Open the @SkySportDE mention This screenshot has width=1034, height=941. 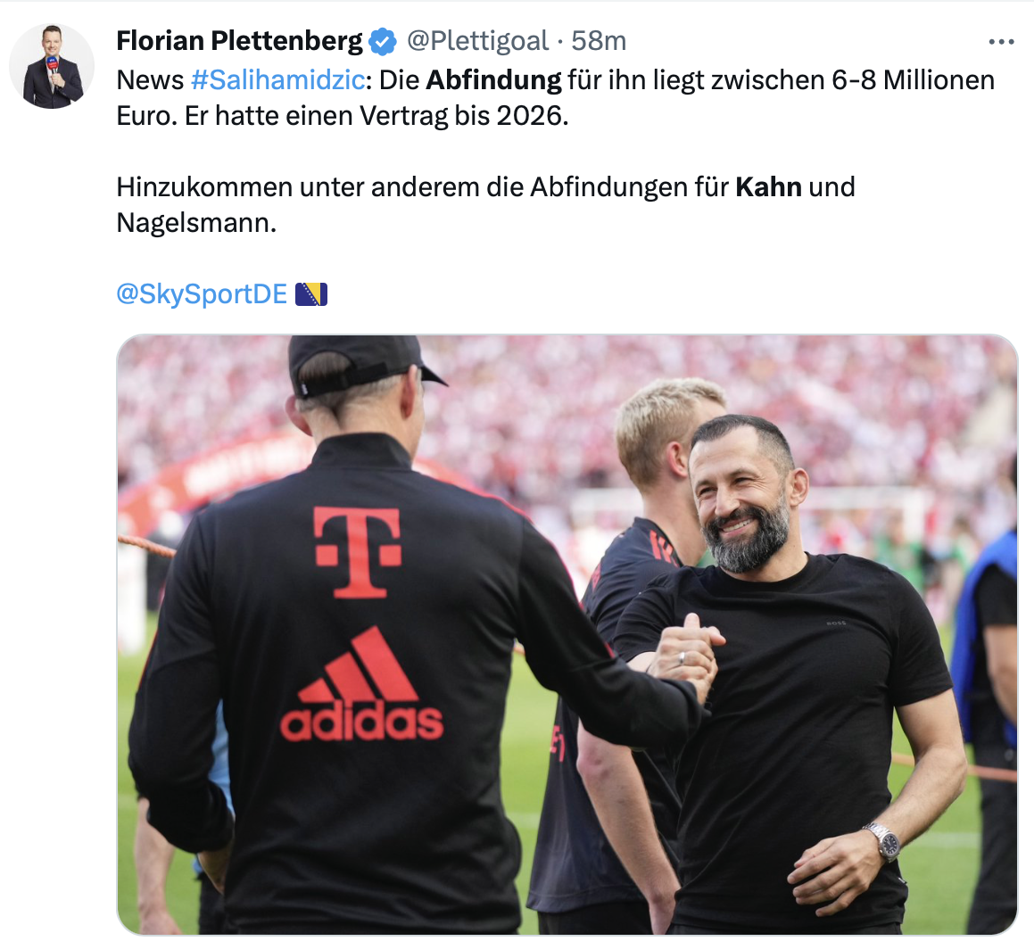coord(202,293)
